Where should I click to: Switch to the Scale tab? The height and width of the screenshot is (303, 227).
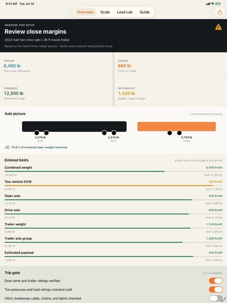pos(105,12)
